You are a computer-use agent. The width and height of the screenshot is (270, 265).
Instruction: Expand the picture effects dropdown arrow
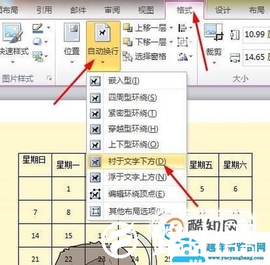point(46,41)
